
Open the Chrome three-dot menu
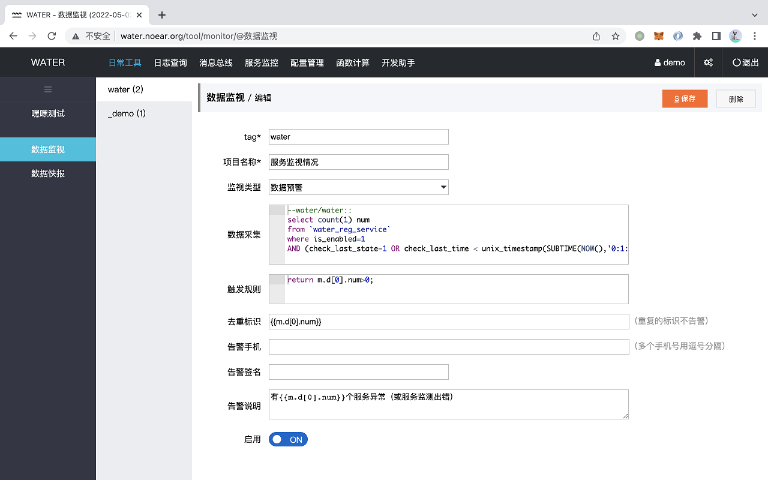coord(755,36)
